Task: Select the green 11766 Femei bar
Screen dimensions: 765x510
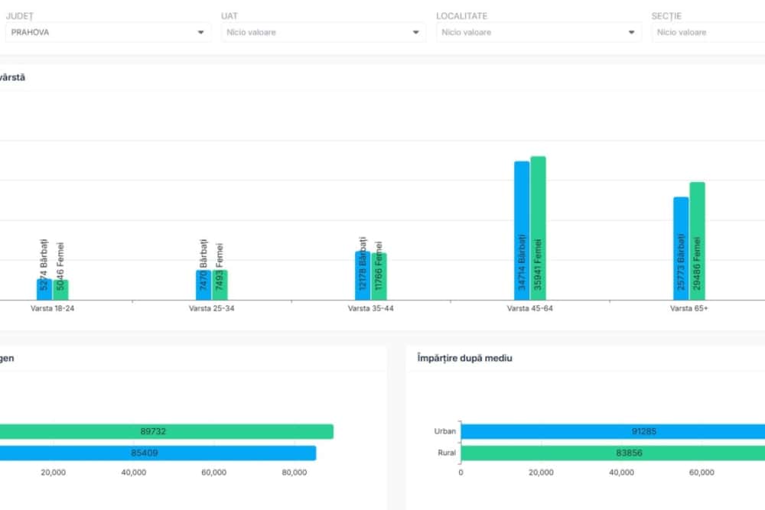Action: pyautogui.click(x=379, y=276)
